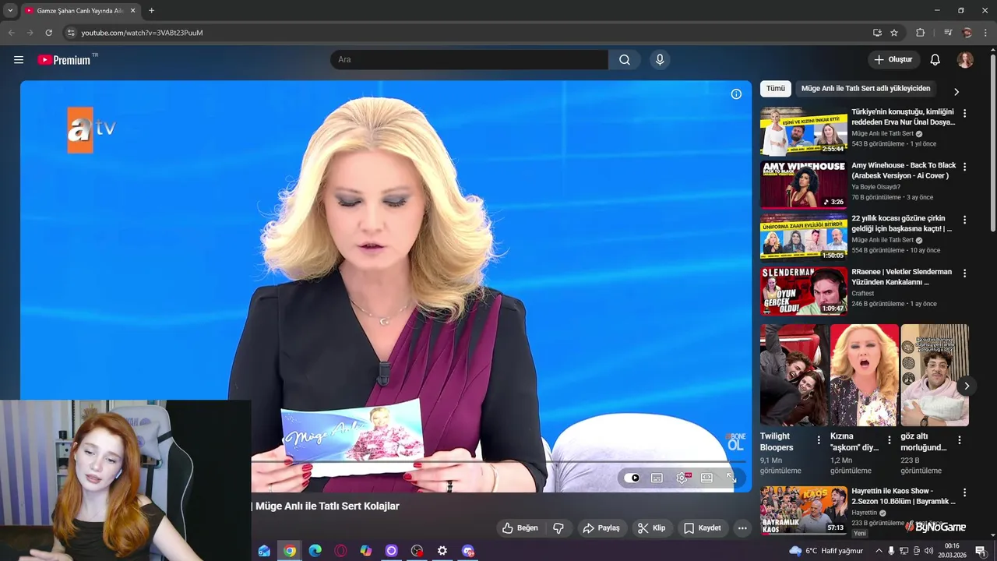Open options for Kızına 'aşkom' short
The image size is (997, 561).
pos(889,440)
